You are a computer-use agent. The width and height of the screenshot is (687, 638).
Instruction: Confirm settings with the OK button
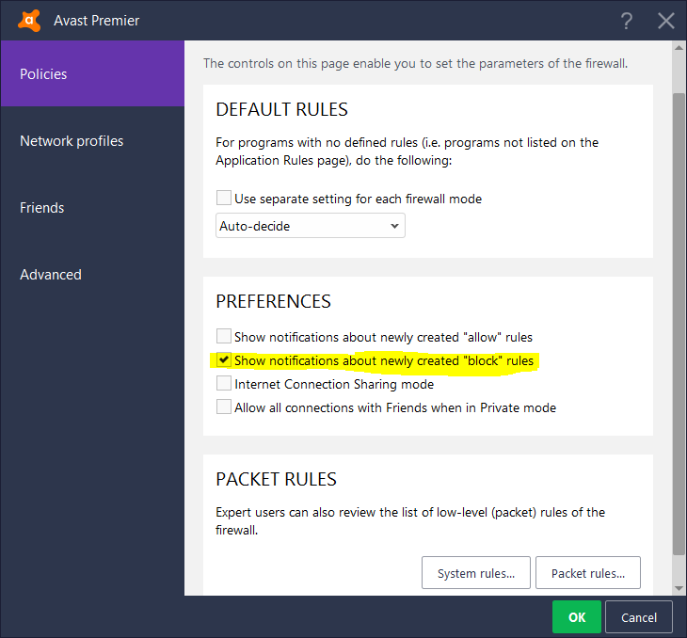tap(577, 617)
